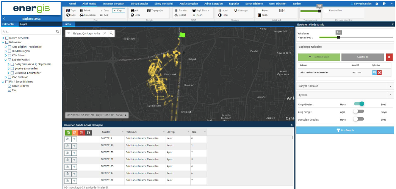Screen dimensions: 396x189
Task: Expand Detay Şeması ve İç Ekipmanlar node
Action: (x=9, y=64)
